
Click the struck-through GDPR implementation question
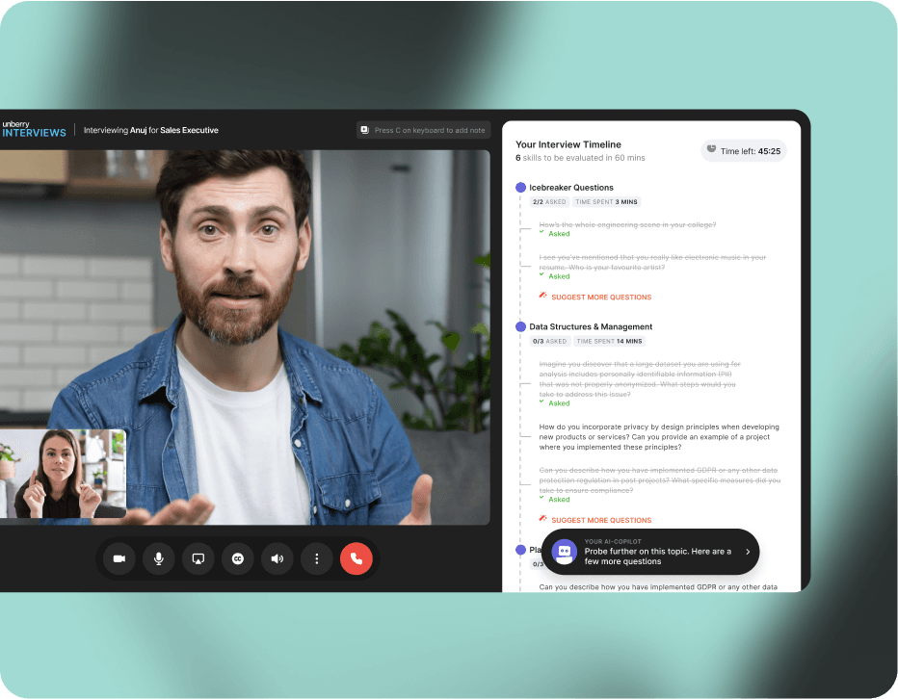coord(659,480)
